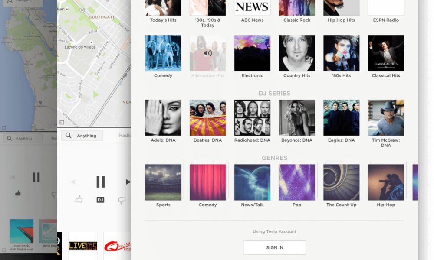This screenshot has width=434, height=260.
Task: Open Eagles: DNA in DJ Series
Action: click(341, 118)
